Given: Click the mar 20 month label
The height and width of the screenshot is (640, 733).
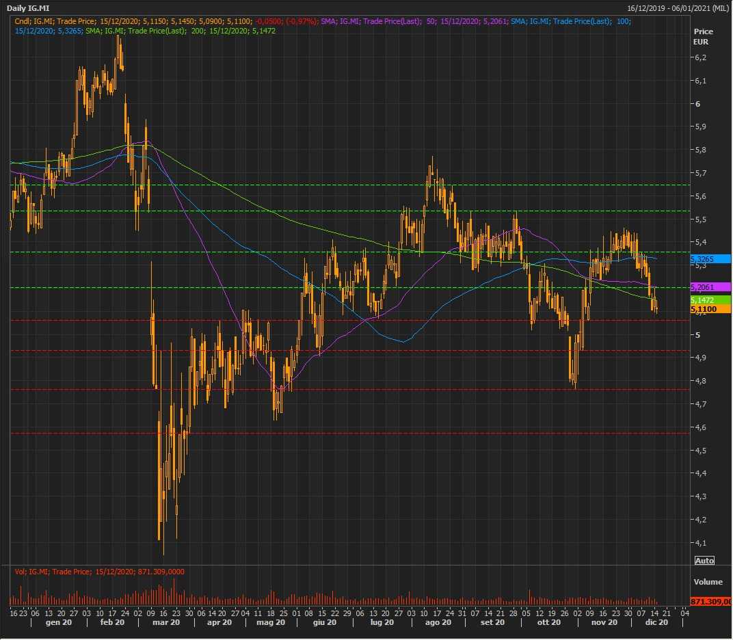Looking at the screenshot, I should [166, 622].
